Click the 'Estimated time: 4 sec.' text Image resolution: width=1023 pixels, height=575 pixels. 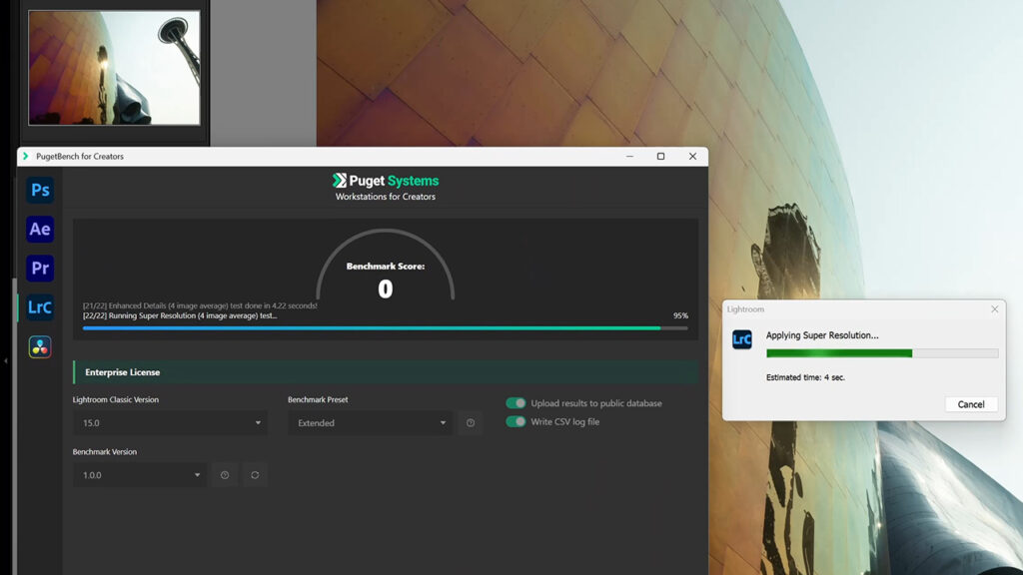pos(805,377)
